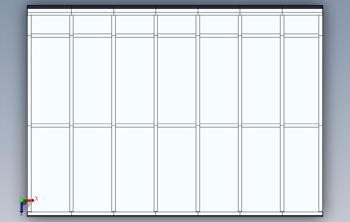Click the red X axis arrow of the triad
This screenshot has height=222, width=350.
click(29, 201)
